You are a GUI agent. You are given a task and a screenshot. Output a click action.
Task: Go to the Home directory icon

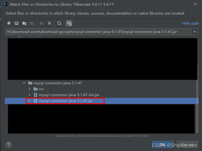tap(9, 23)
